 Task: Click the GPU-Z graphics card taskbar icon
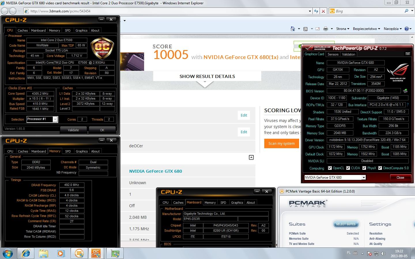click(115, 253)
